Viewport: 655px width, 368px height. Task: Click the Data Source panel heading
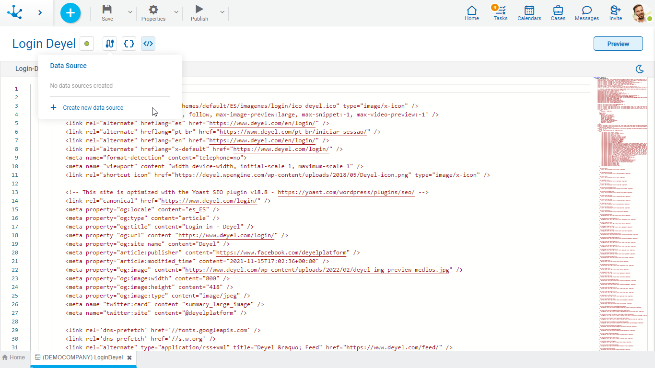[69, 66]
